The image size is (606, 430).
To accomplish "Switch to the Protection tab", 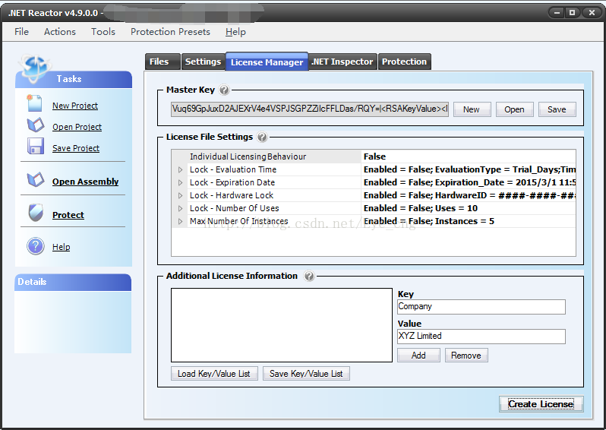I will (x=404, y=62).
